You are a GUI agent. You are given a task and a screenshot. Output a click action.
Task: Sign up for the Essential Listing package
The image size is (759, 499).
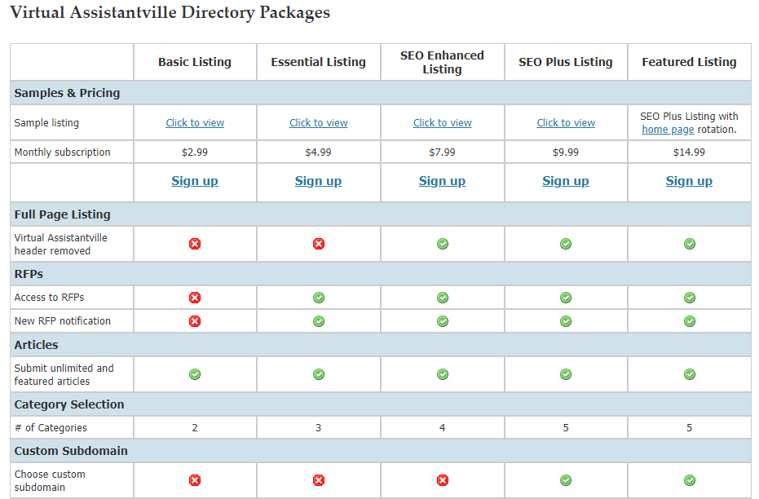pos(319,181)
